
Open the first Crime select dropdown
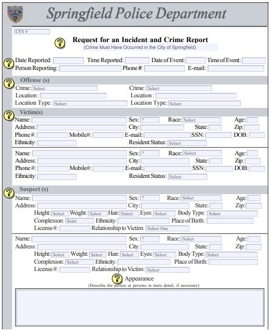tap(65, 88)
